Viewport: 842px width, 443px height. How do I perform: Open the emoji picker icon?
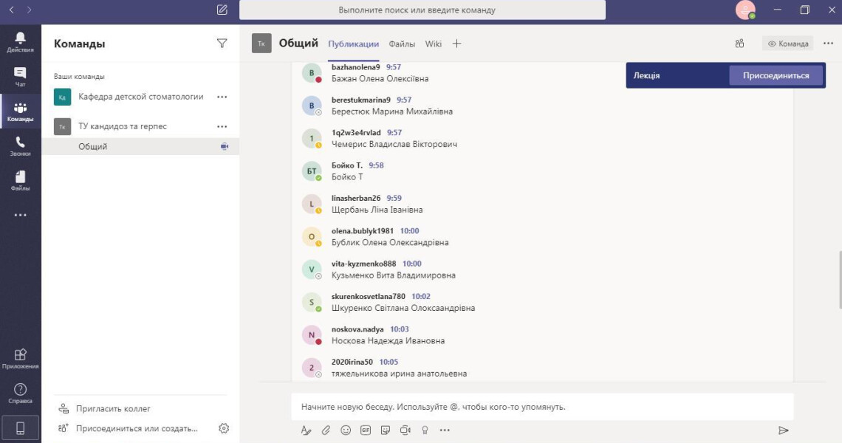coord(346,430)
